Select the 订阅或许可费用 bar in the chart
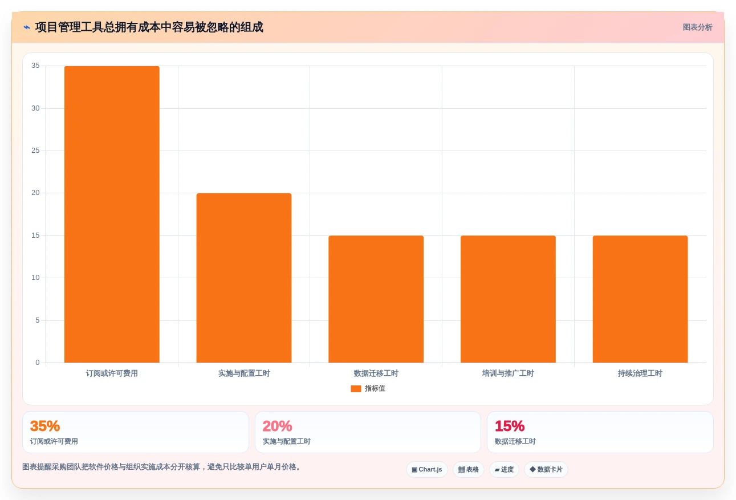Viewport: 736px width, 500px height. (112, 214)
